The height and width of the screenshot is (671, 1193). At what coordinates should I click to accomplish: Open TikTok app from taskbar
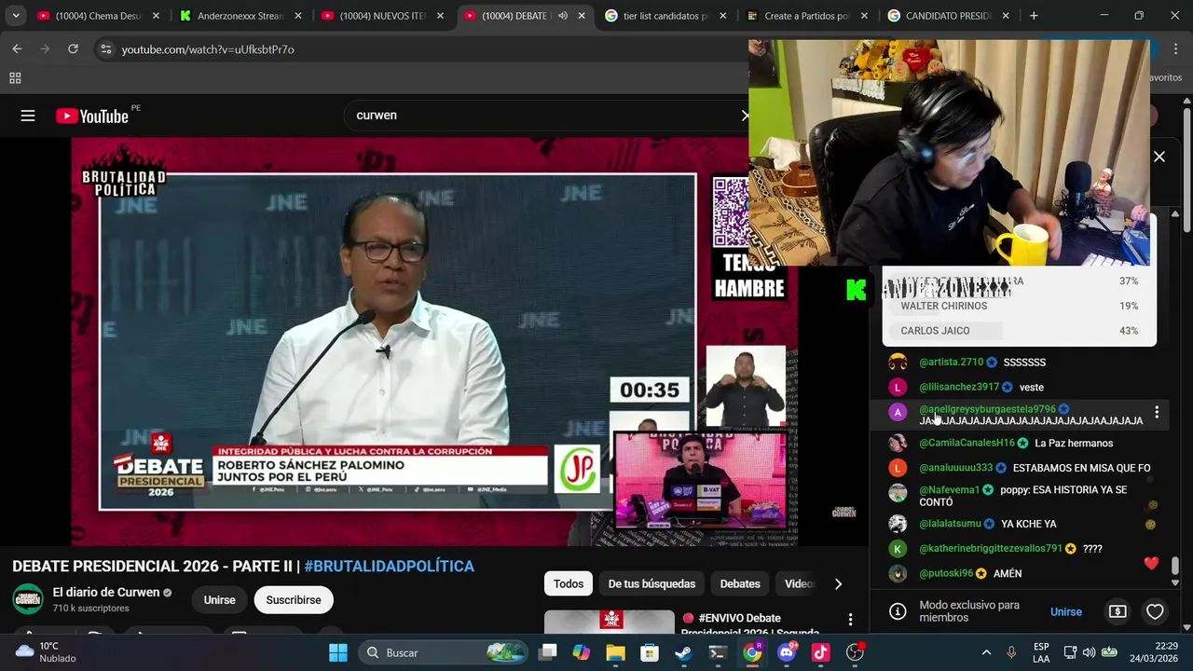[x=820, y=652]
